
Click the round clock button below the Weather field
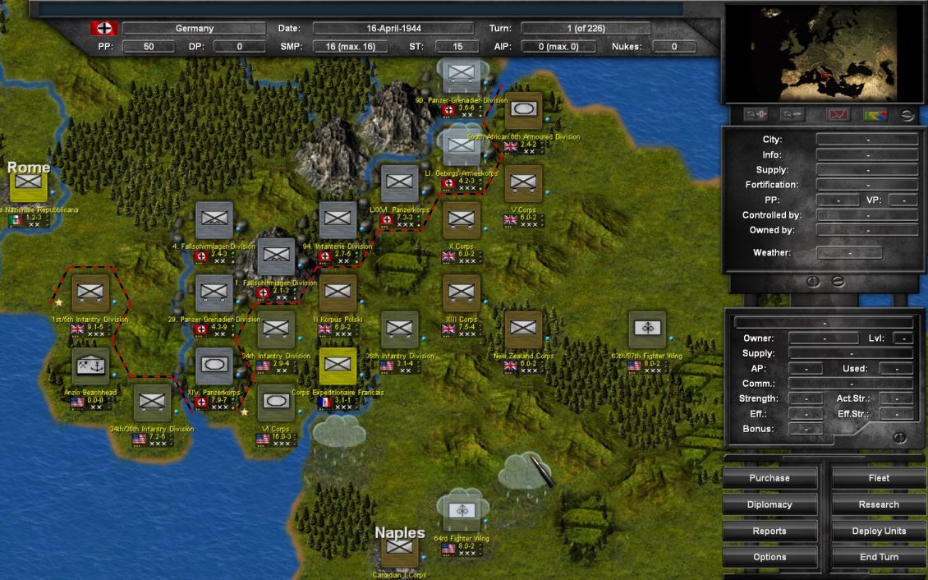(x=813, y=282)
